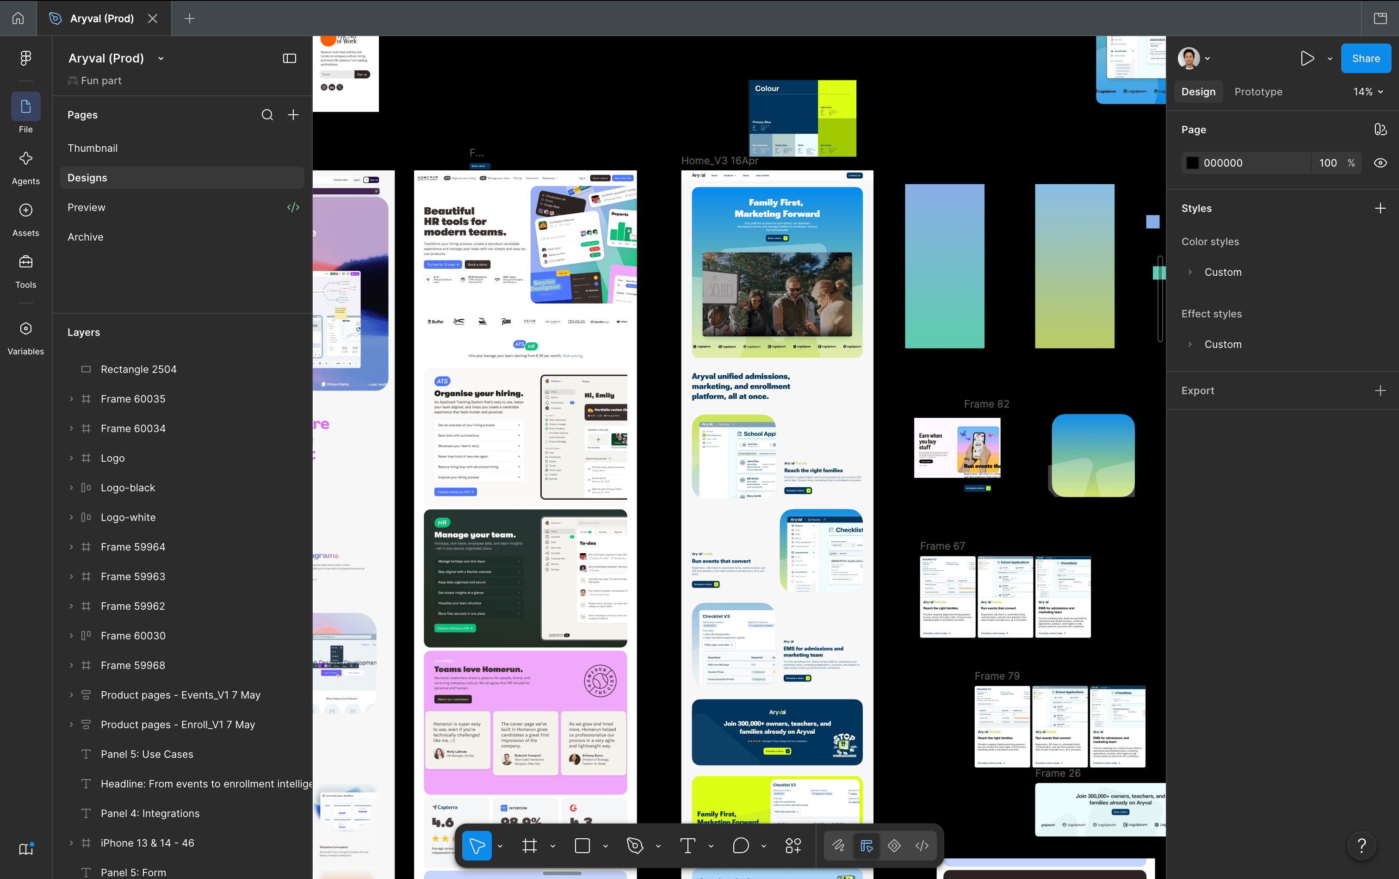The height and width of the screenshot is (879, 1399).
Task: Expand Custom under Color styles
Action: click(1190, 272)
